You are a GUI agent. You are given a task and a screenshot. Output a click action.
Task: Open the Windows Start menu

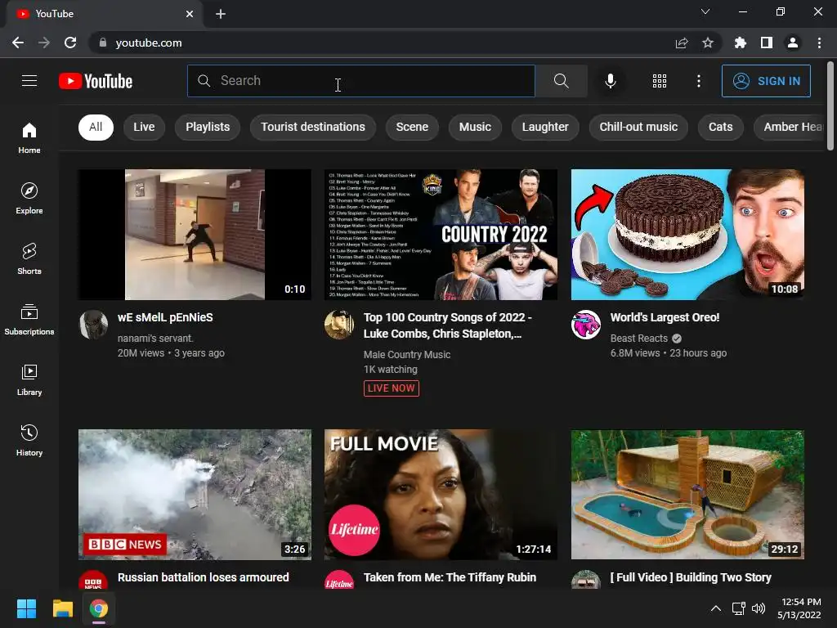tap(26, 608)
